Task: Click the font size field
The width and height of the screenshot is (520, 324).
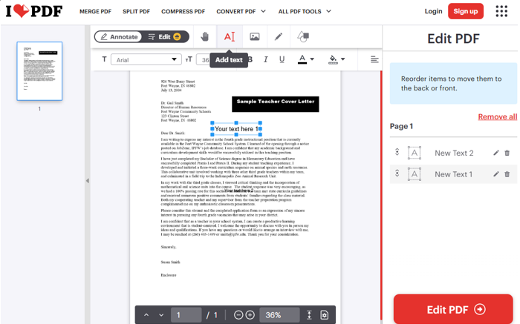Action: point(203,60)
